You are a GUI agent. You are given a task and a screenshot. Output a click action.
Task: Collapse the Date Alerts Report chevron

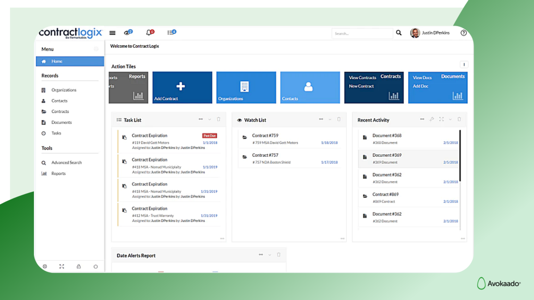[x=269, y=255]
